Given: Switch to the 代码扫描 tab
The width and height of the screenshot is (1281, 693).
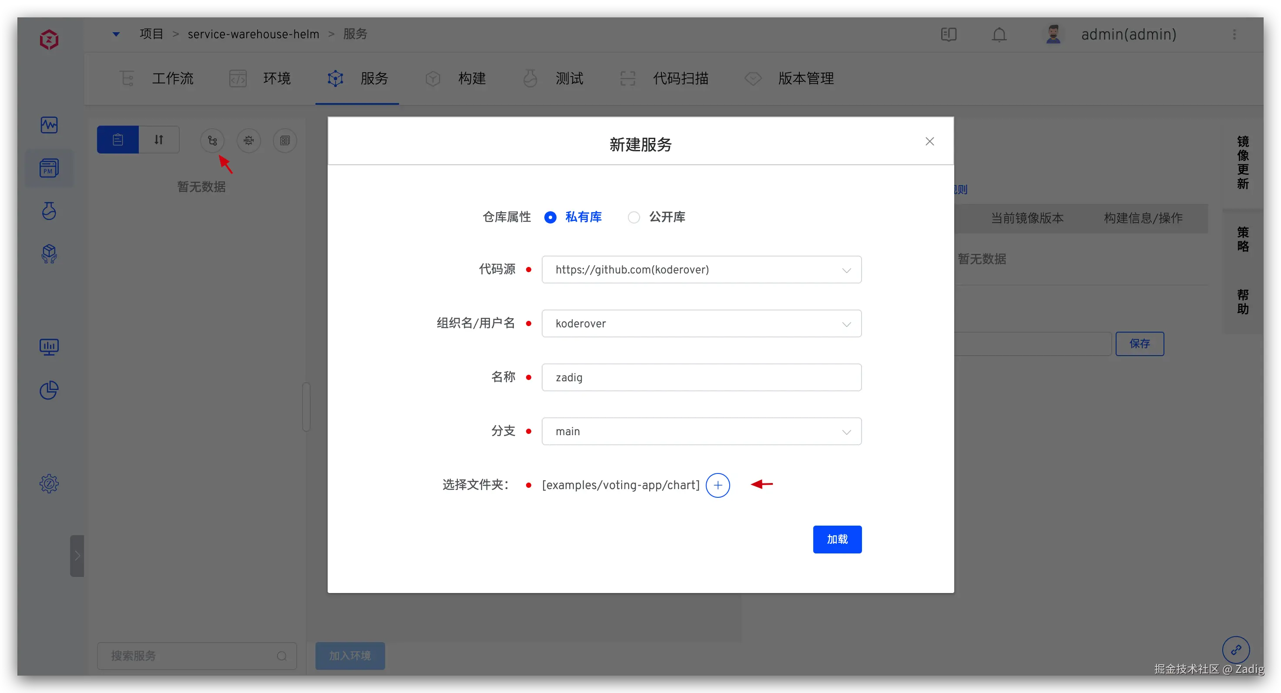Looking at the screenshot, I should (664, 79).
